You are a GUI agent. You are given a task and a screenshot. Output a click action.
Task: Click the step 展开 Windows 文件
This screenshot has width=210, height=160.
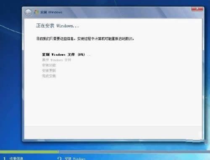click(x=57, y=60)
